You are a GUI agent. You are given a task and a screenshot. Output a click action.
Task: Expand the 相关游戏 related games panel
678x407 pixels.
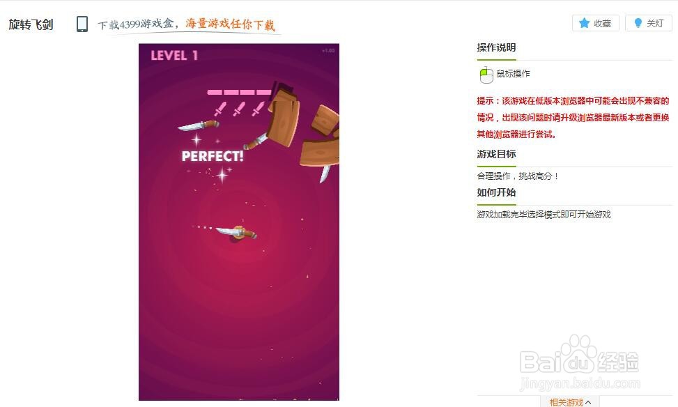tap(569, 402)
